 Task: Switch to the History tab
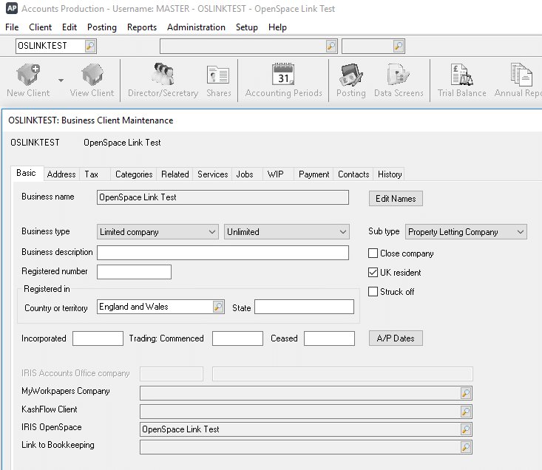[390, 174]
